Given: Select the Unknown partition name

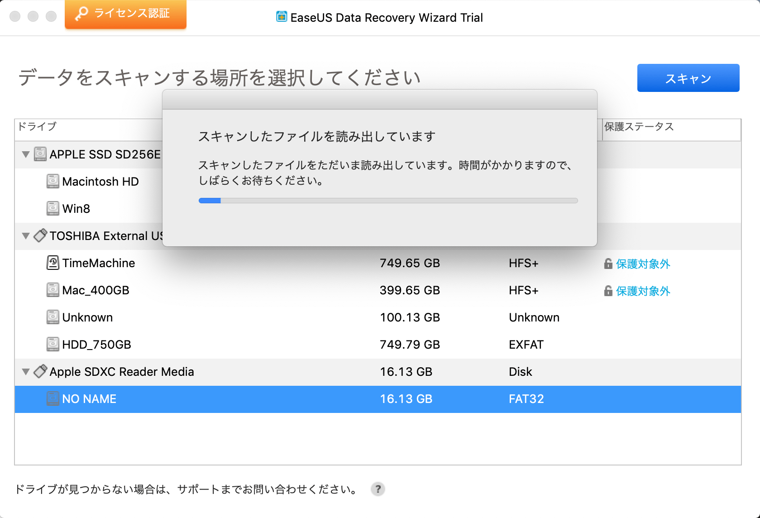Looking at the screenshot, I should [x=87, y=317].
